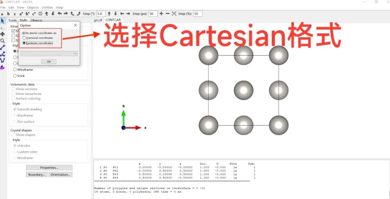Screen dimensions: 390x199
Task: Toggle Surface coloring checkbox
Action: coord(26,98)
